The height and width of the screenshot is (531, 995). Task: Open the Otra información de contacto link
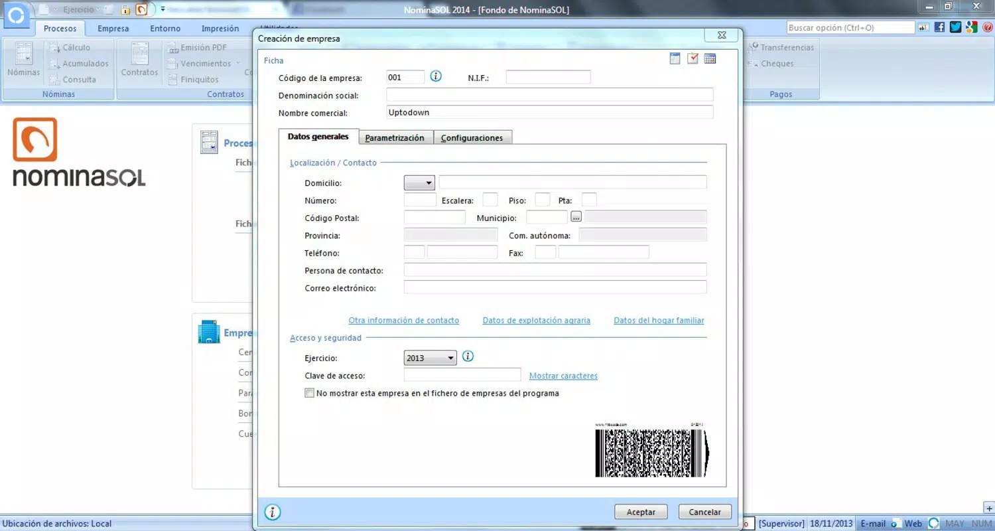pos(404,321)
